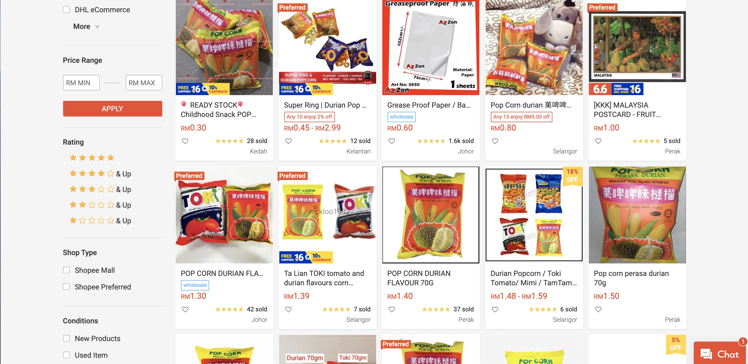Enable the Shopee Mall filter
The width and height of the screenshot is (748, 364).
(x=67, y=270)
